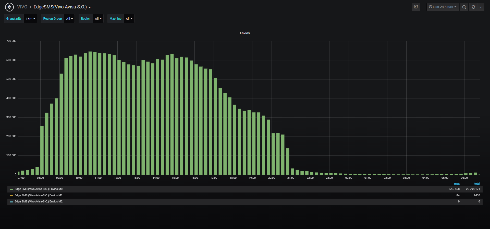The width and height of the screenshot is (490, 229).
Task: Click the refresh dashboard icon
Action: (x=473, y=7)
